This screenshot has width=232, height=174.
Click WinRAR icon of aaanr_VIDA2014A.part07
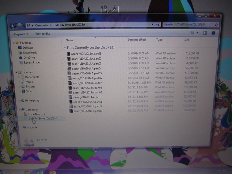pos(70,83)
